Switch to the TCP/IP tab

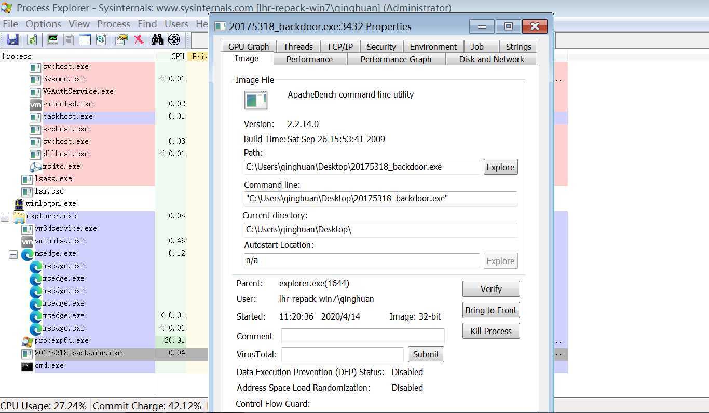click(x=340, y=47)
